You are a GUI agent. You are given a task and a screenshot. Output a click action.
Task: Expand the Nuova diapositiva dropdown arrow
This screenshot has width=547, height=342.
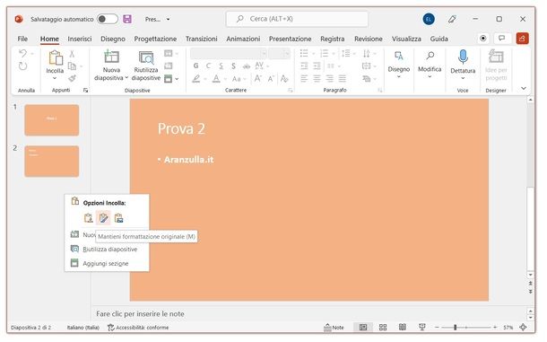[126, 78]
